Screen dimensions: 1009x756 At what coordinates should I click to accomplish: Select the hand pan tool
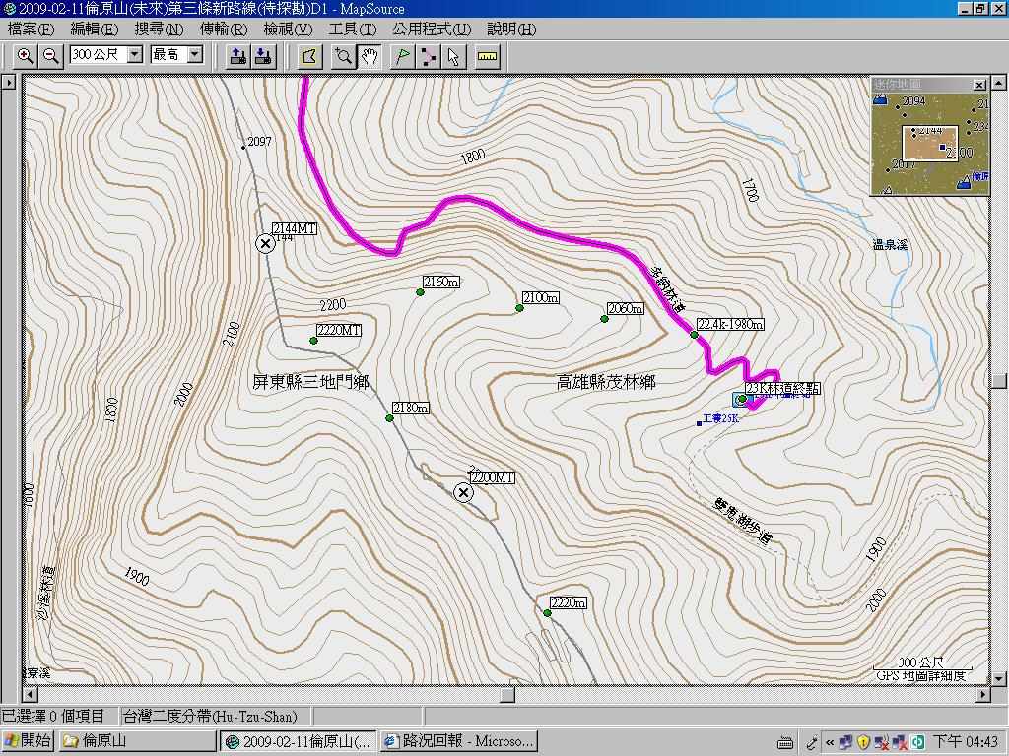[x=370, y=56]
